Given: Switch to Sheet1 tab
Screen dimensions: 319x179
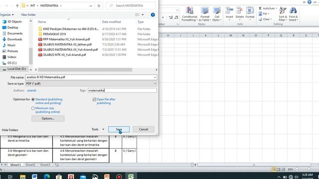Looking at the screenshot, I should tap(15, 165).
